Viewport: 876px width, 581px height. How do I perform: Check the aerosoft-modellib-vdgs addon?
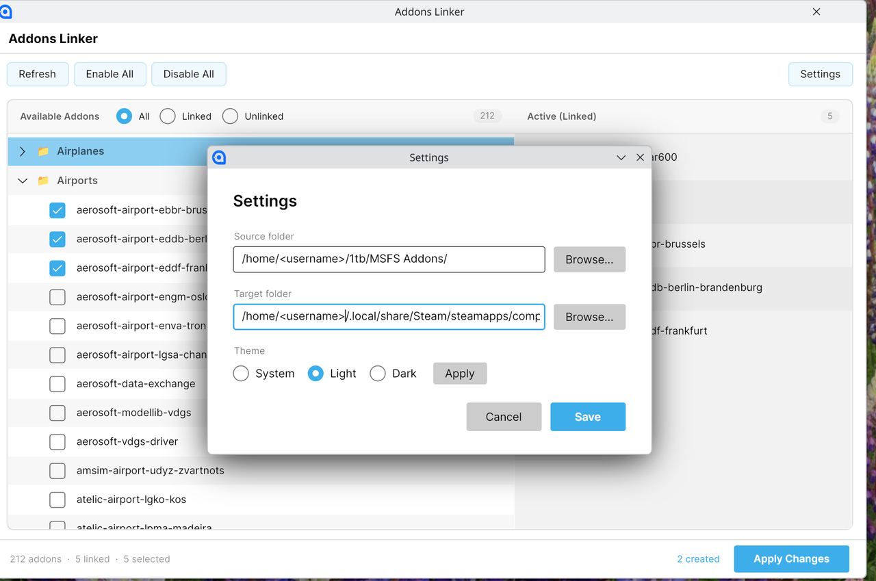tap(57, 413)
